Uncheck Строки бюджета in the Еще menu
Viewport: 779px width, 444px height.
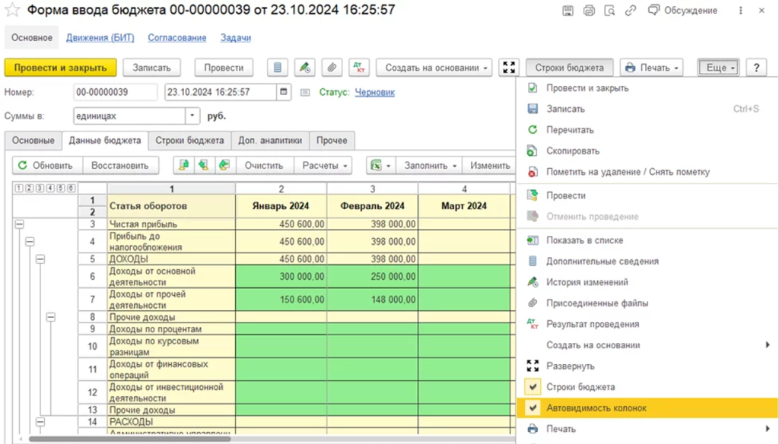(580, 387)
